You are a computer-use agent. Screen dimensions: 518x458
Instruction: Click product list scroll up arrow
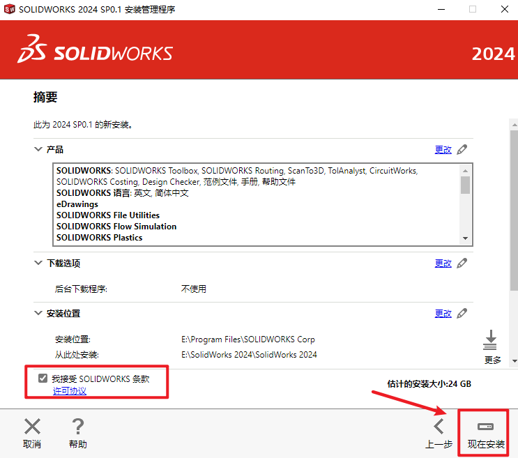[465, 171]
